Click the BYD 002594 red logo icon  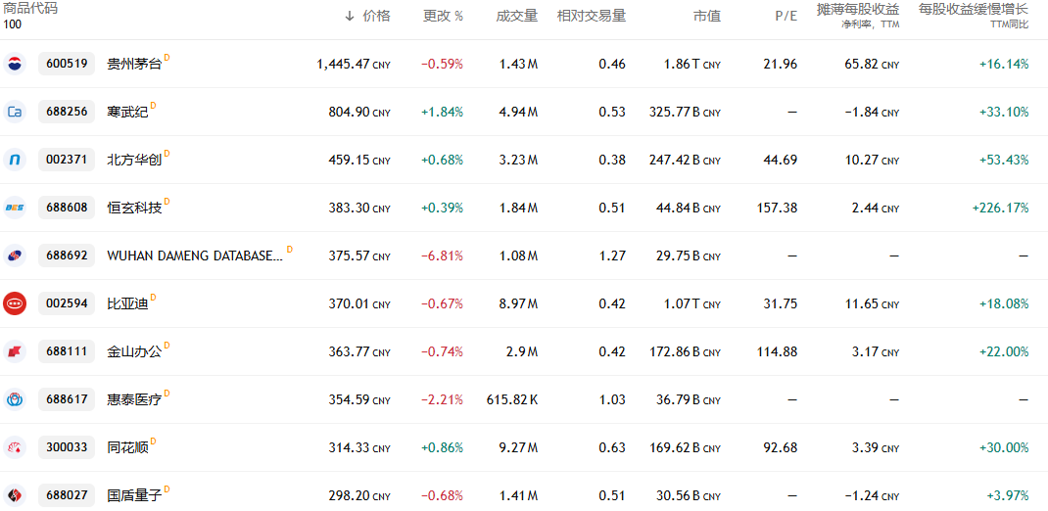[14, 303]
